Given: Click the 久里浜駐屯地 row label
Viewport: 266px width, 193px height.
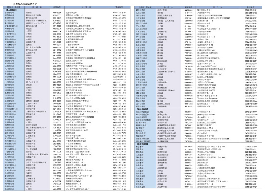Looking at the screenshot, I should [x=10, y=160].
